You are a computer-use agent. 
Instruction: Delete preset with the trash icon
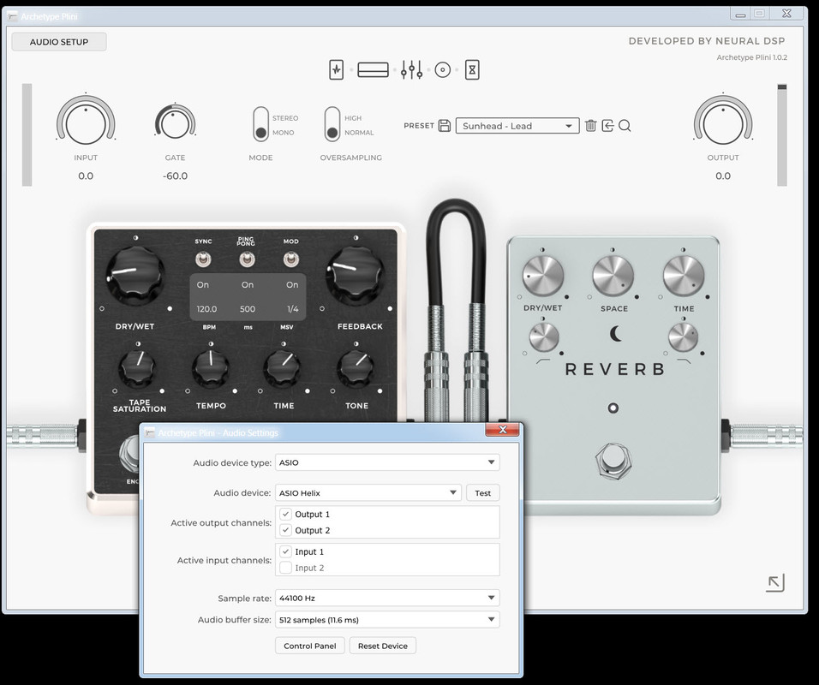tap(591, 126)
